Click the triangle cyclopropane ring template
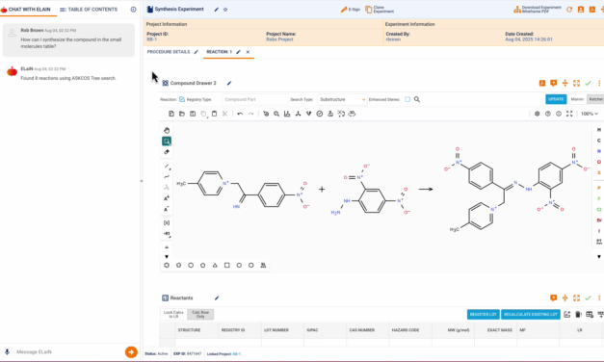604x362 pixels. pyautogui.click(x=215, y=266)
